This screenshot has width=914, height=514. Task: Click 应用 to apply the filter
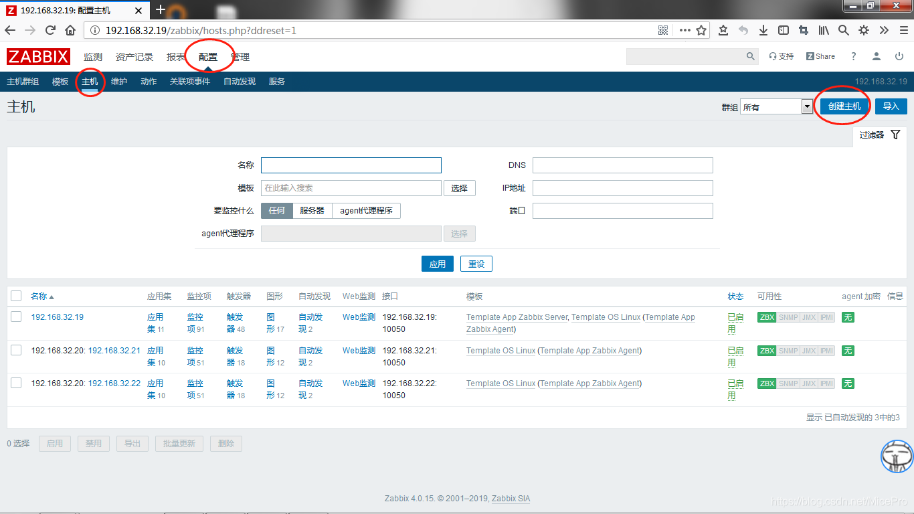click(x=438, y=264)
